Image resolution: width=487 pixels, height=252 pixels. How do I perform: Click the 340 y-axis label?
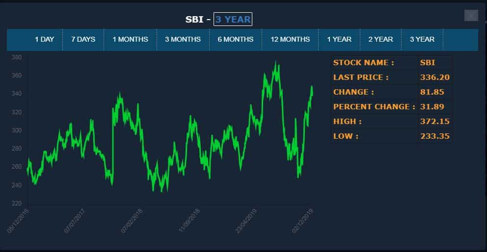pyautogui.click(x=17, y=94)
